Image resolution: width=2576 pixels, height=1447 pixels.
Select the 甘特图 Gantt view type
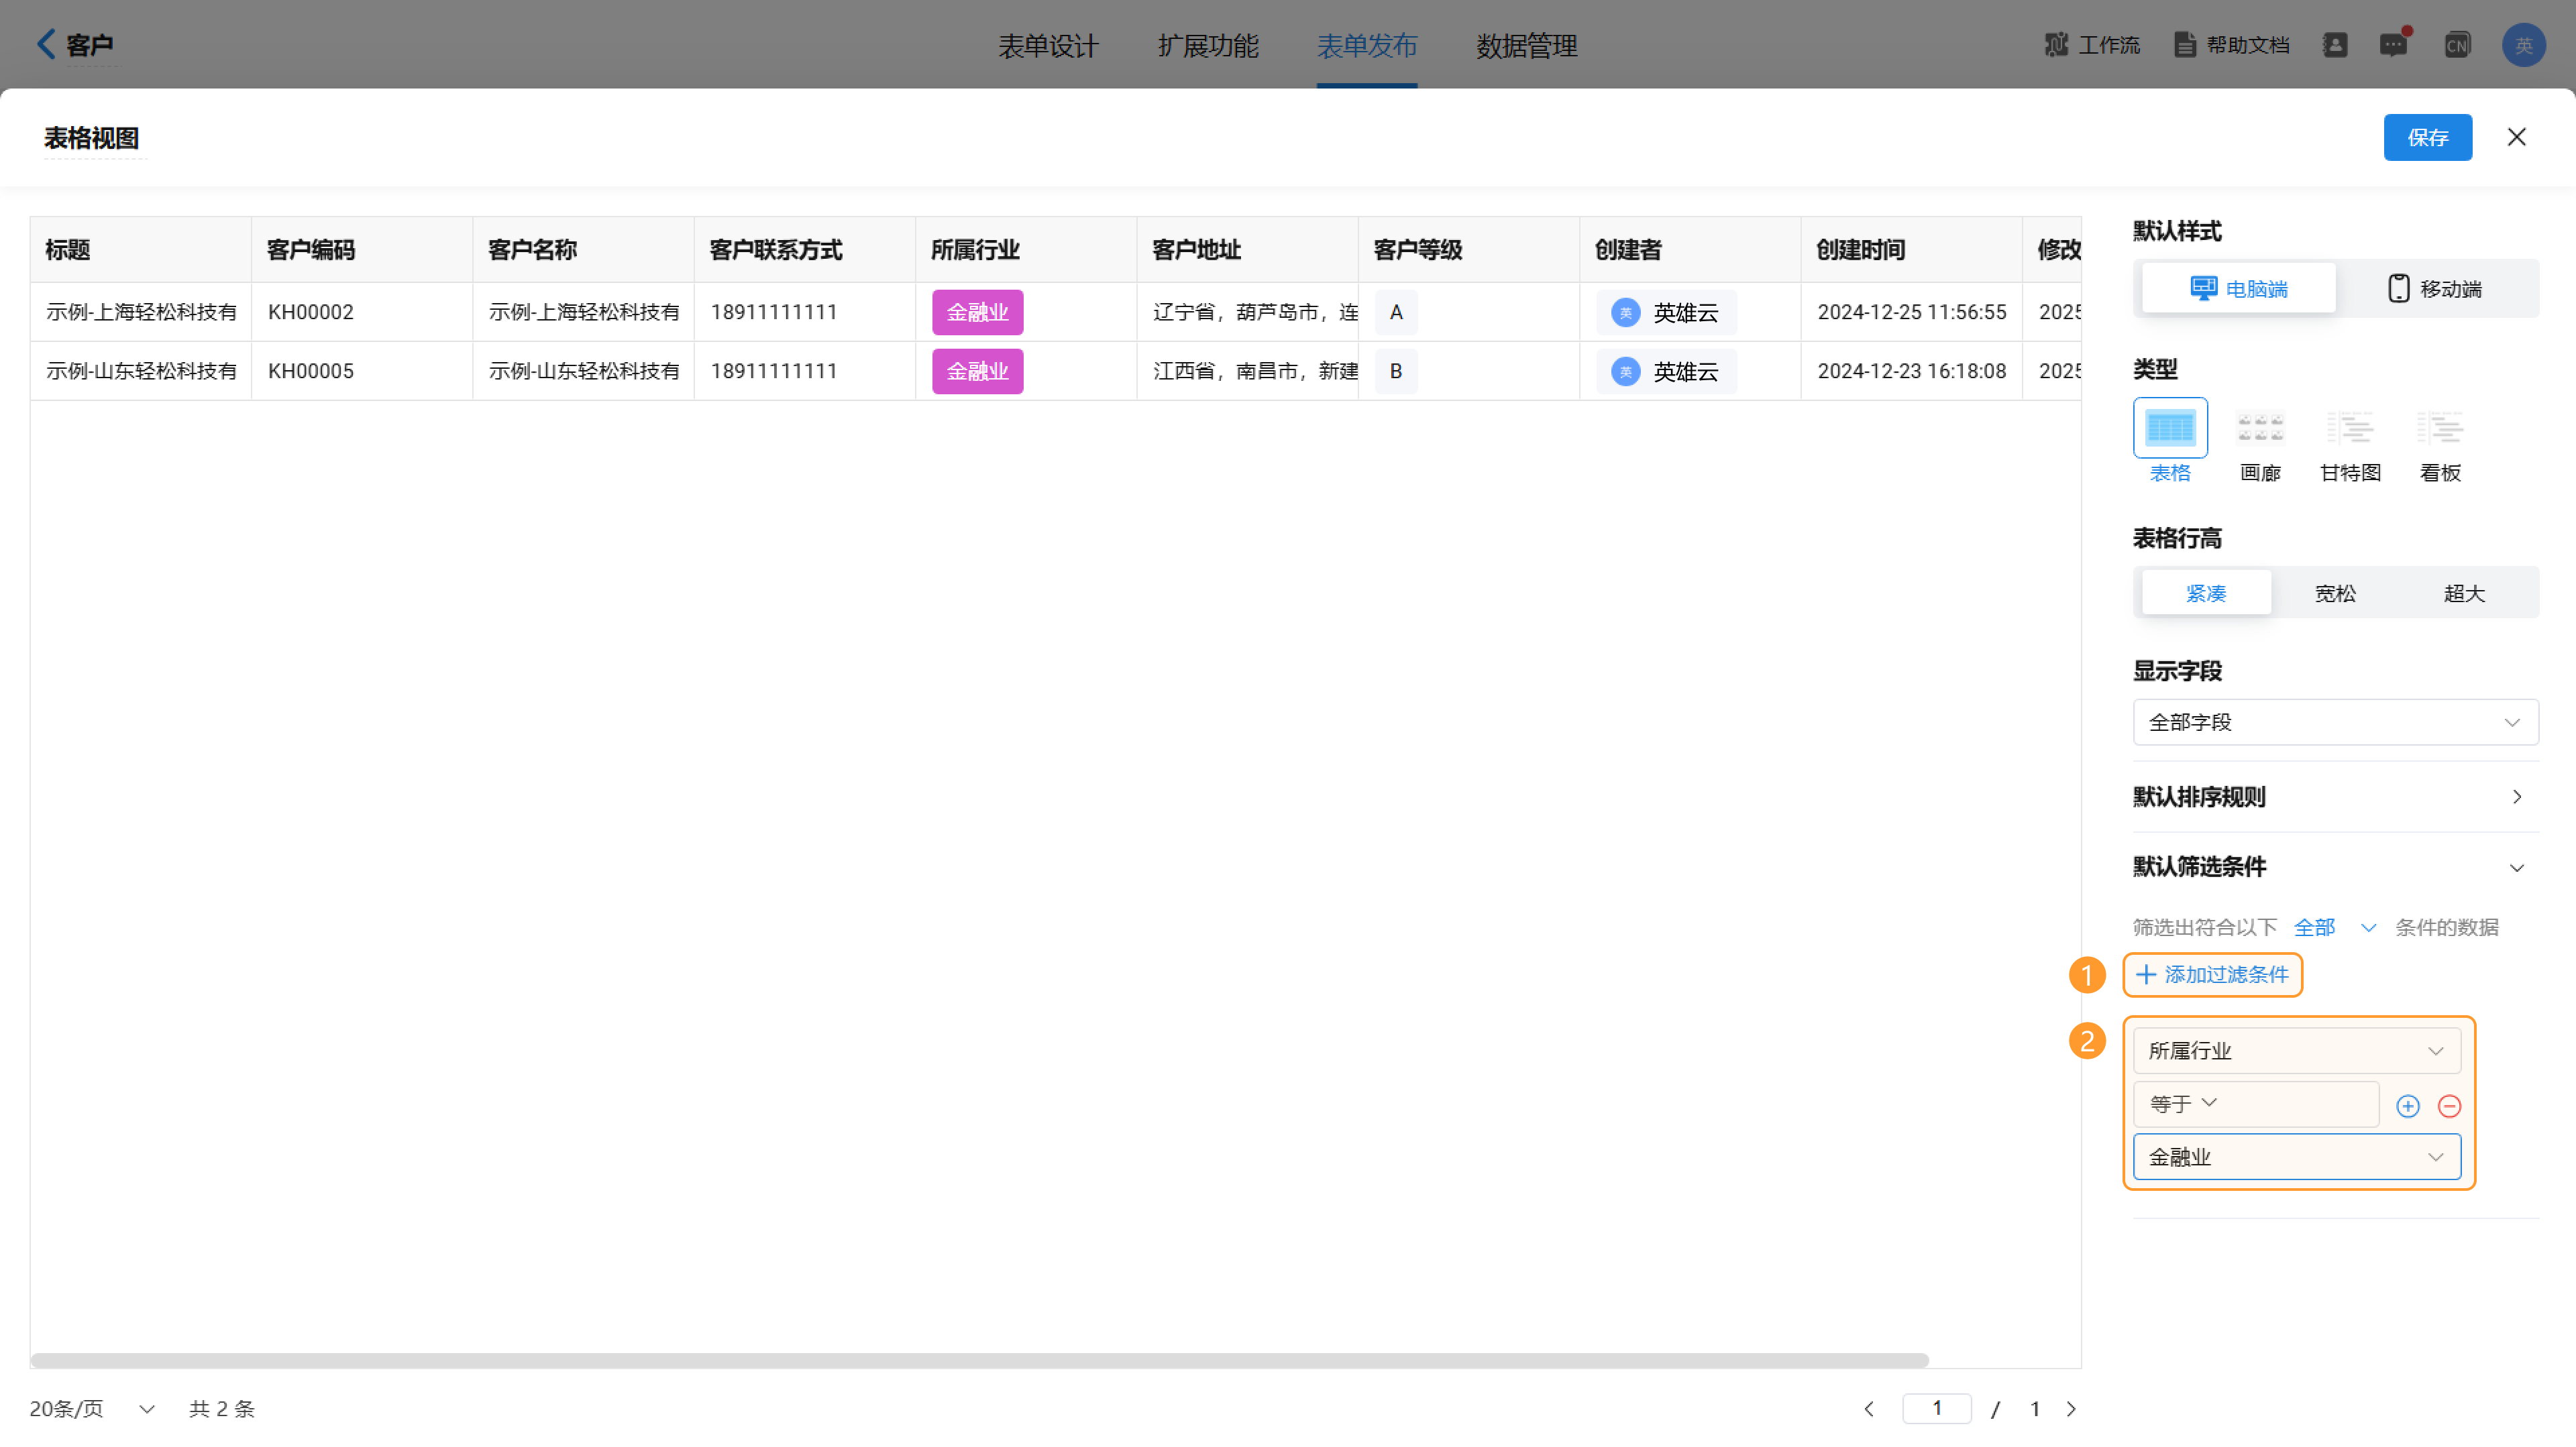coord(2350,428)
